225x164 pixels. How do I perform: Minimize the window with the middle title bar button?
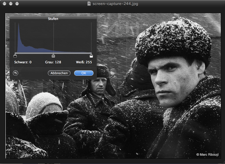(x=11, y=4)
